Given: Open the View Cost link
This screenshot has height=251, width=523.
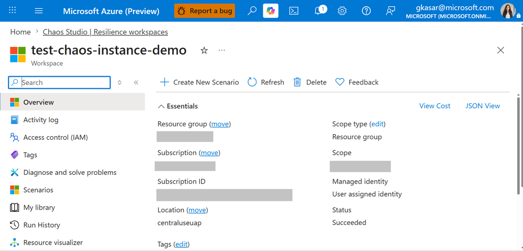Looking at the screenshot, I should (x=435, y=106).
